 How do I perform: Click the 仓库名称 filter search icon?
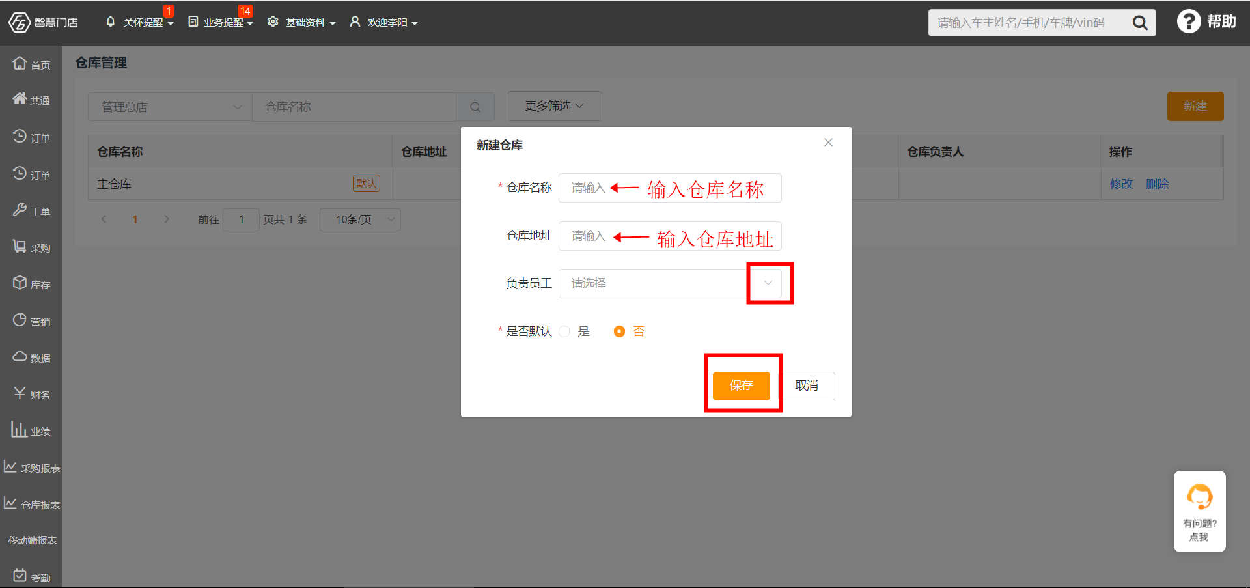point(475,107)
